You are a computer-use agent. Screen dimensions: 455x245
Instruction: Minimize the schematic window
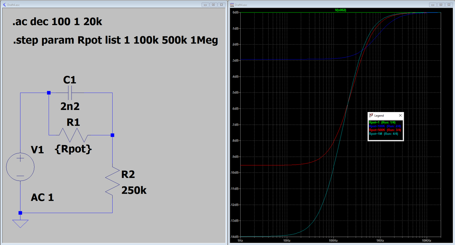pos(205,5)
